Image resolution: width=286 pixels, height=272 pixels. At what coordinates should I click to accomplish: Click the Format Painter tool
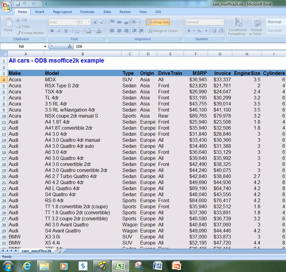(x=30, y=33)
